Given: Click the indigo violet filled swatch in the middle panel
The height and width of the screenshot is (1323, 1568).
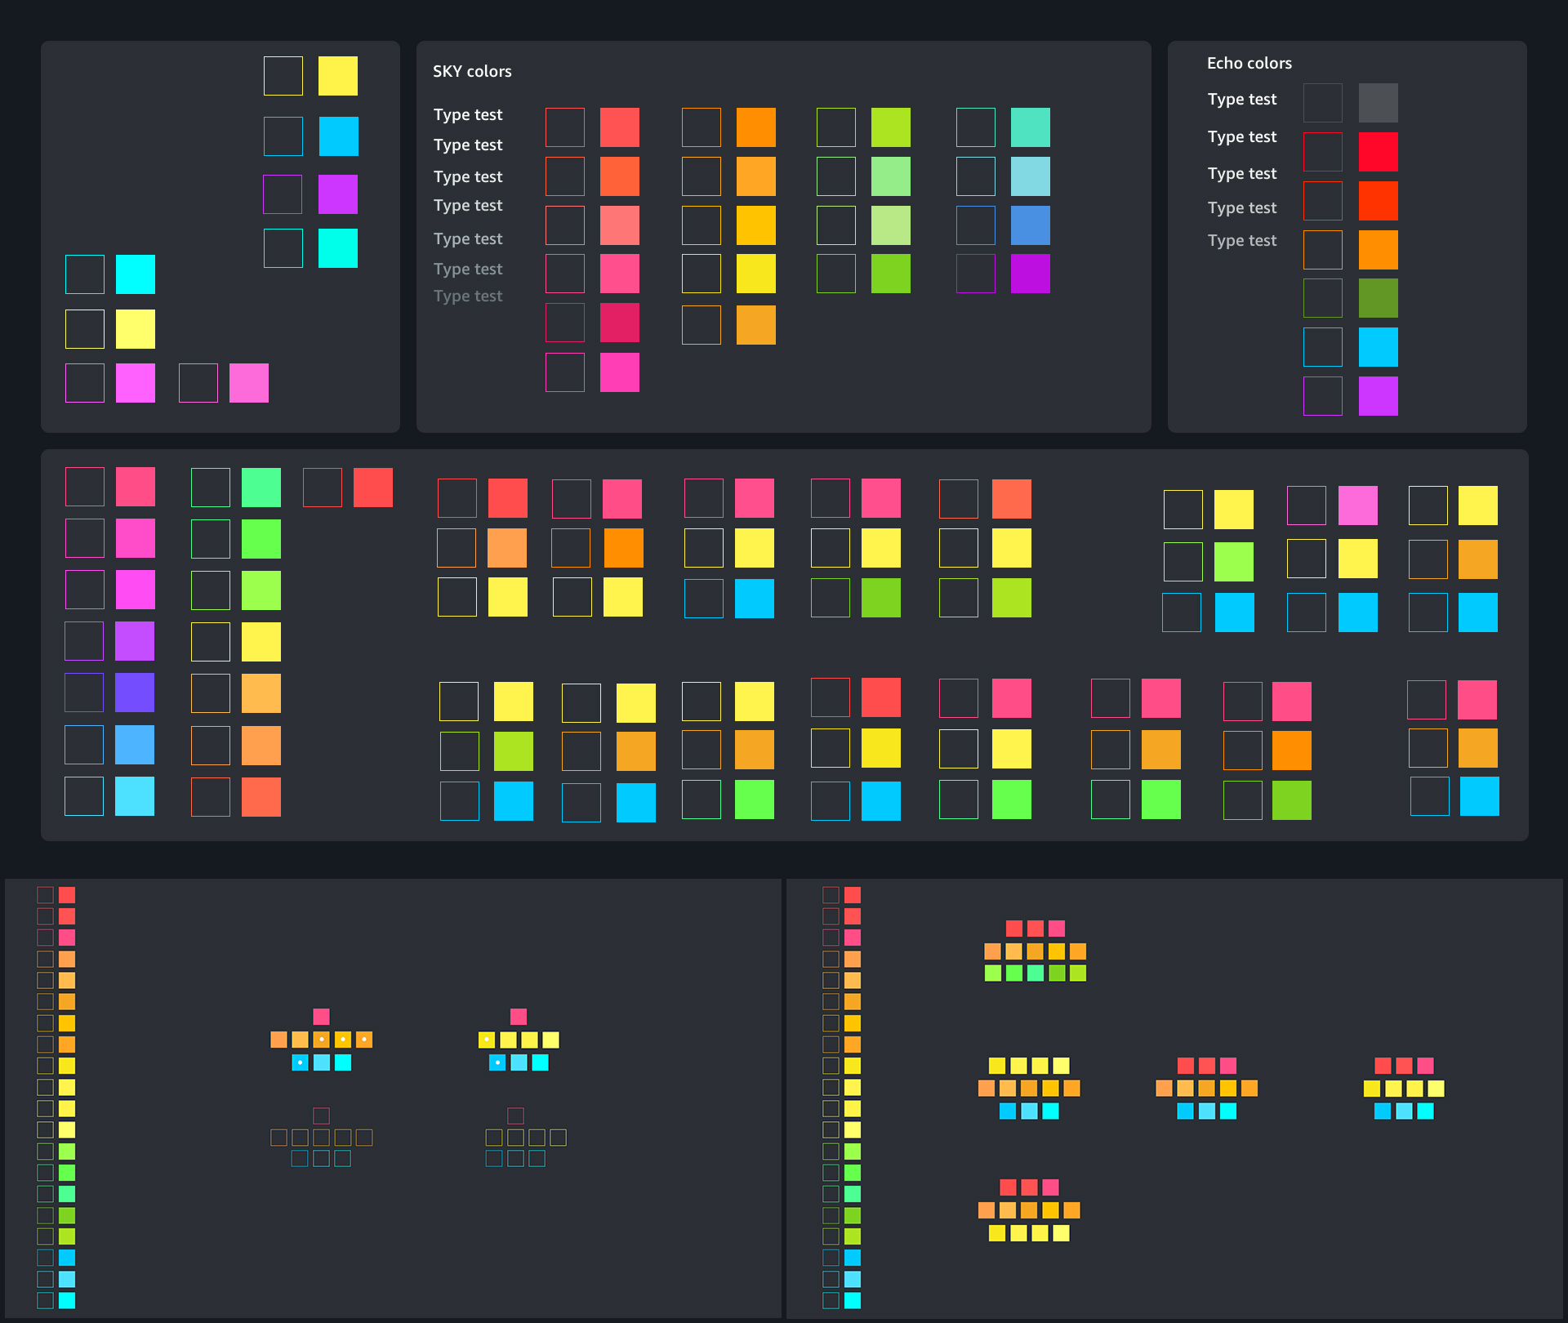Looking at the screenshot, I should (x=135, y=693).
